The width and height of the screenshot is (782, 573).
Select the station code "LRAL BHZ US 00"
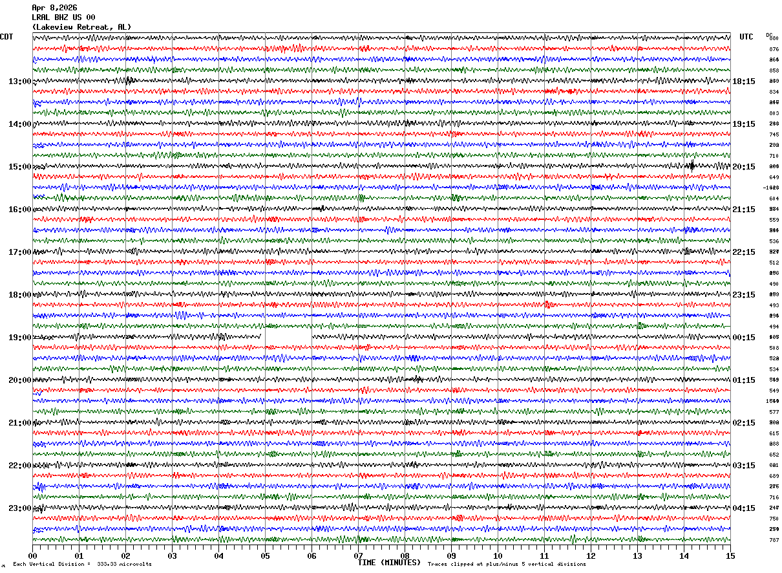pyautogui.click(x=63, y=17)
